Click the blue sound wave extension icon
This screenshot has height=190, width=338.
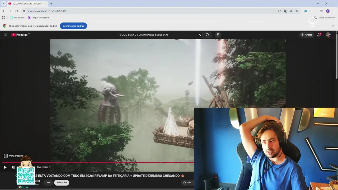[306, 11]
